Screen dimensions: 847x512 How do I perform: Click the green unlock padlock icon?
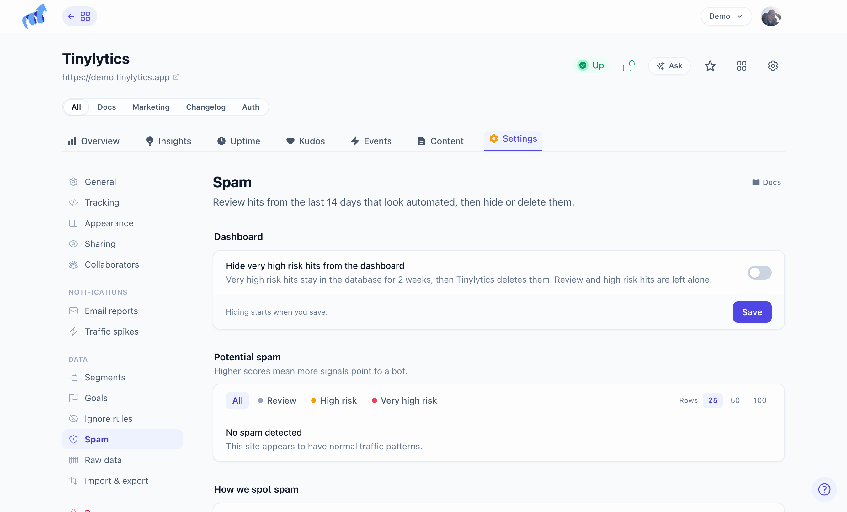628,65
